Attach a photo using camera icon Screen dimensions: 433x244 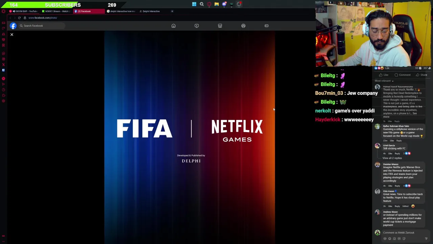(394, 239)
